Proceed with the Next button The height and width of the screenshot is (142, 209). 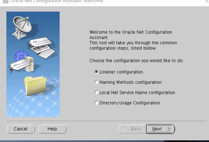tap(160, 129)
